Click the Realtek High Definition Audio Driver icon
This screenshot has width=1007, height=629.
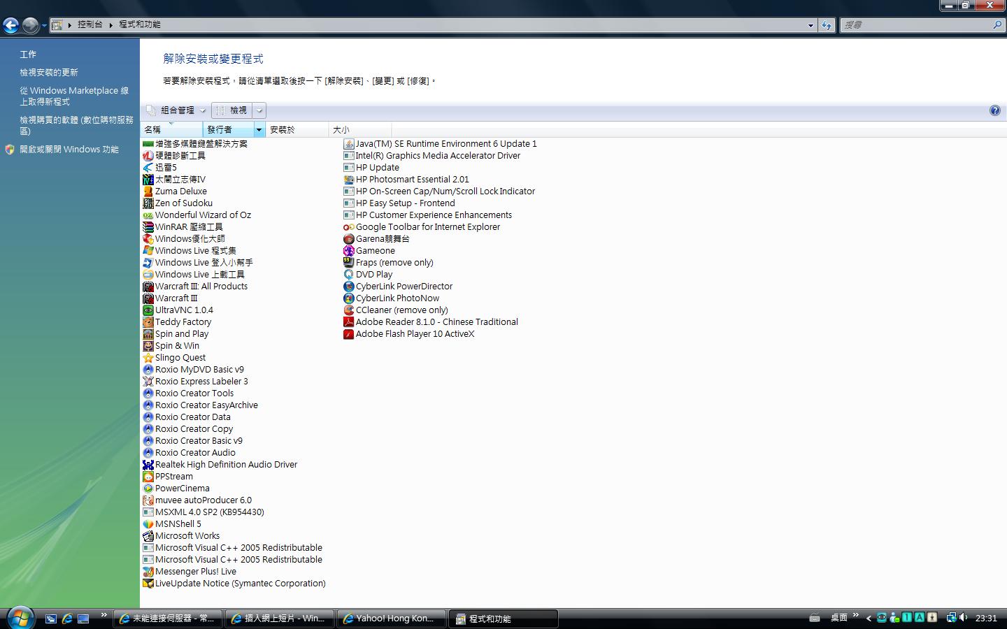coord(148,465)
